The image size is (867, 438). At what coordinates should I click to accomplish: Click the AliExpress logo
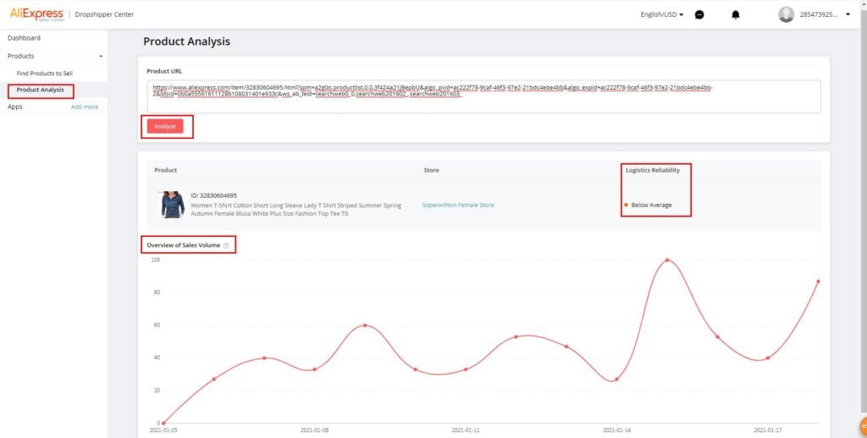click(x=36, y=14)
